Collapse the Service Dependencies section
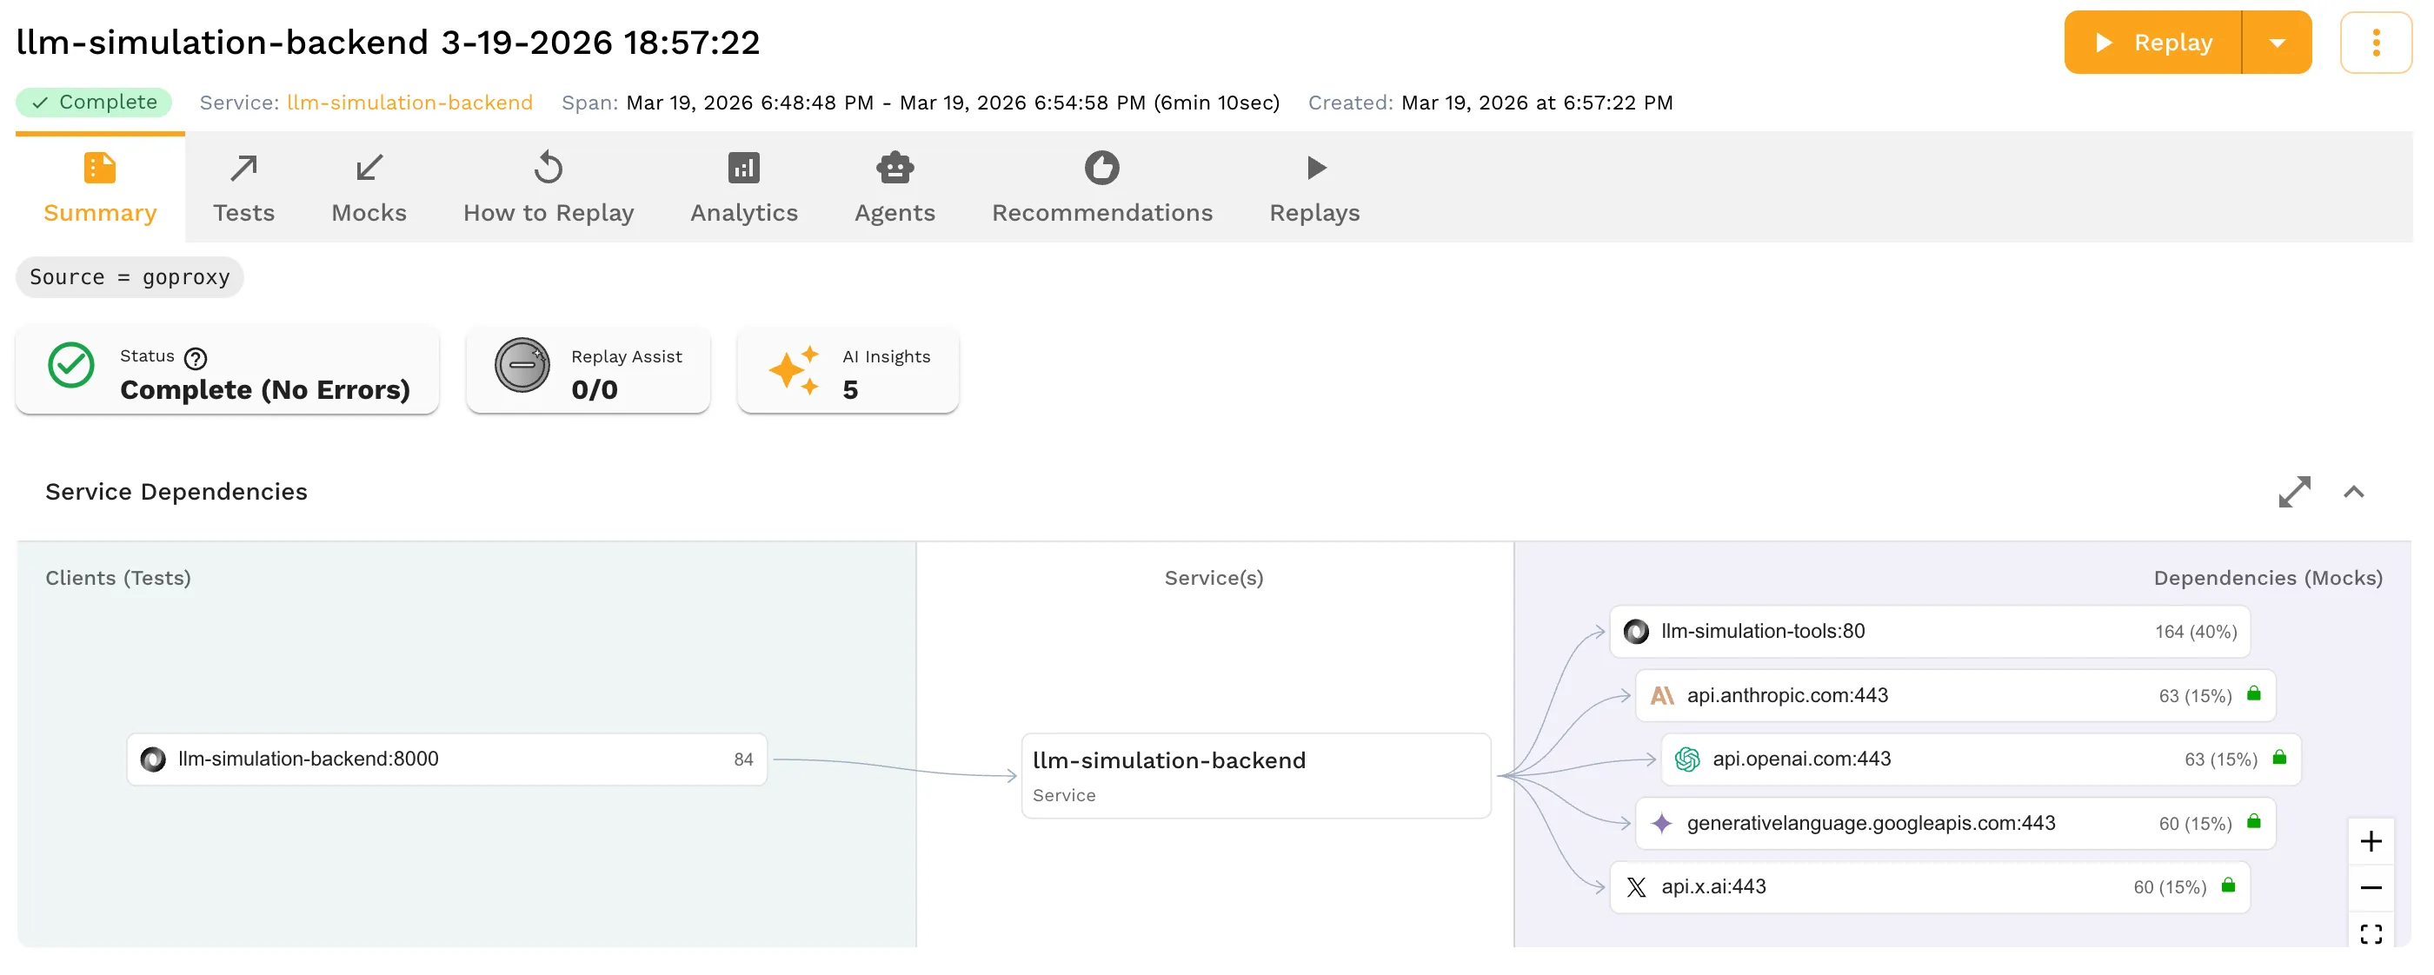 [2356, 491]
